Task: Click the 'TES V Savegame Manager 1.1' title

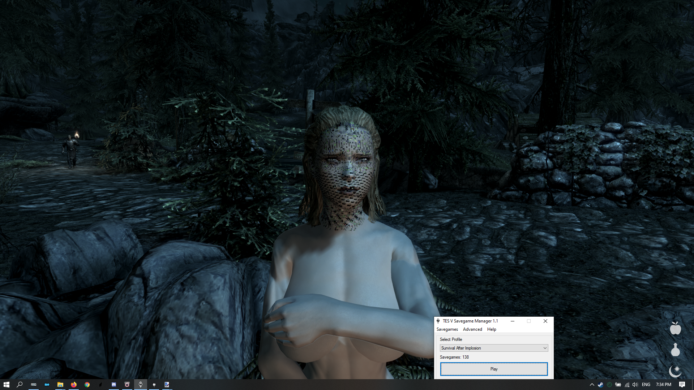Action: [x=470, y=321]
